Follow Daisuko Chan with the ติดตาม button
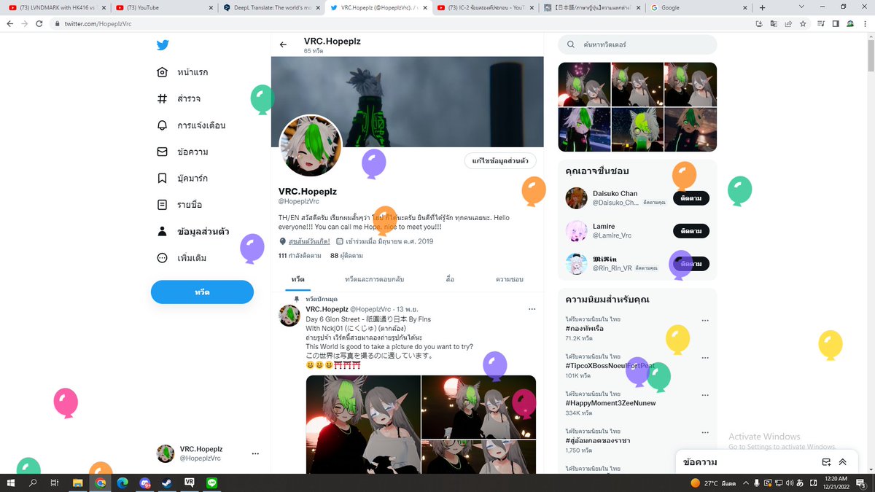Screen dimensions: 875x492 coord(690,198)
